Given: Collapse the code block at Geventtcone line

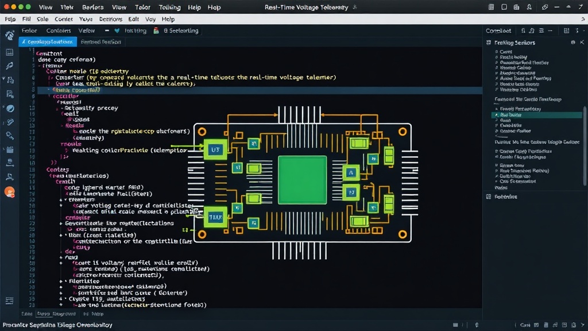Looking at the screenshot, I should pos(61,224).
